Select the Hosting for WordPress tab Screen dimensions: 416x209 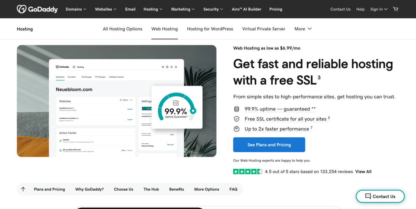tap(210, 29)
